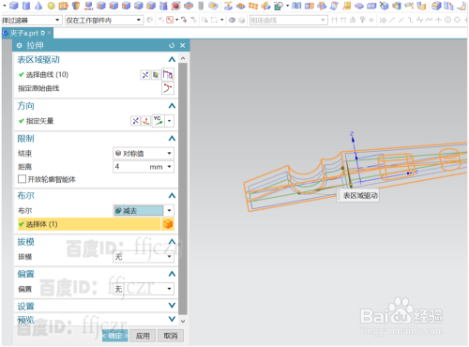Collapse the 表区域驱动 section

[172, 59]
